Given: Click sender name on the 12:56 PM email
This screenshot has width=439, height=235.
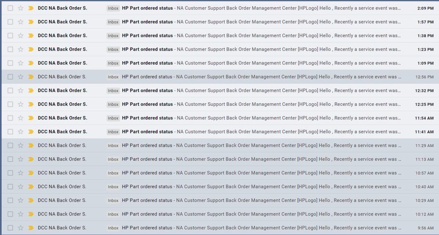Looking at the screenshot, I should [62, 77].
